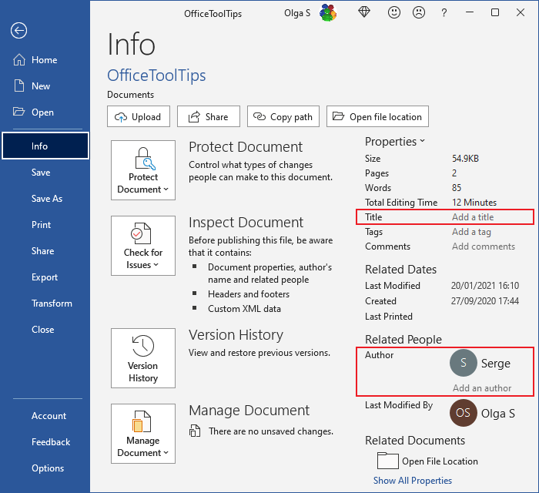The height and width of the screenshot is (493, 539).
Task: Go to the Print page
Action: pyautogui.click(x=42, y=224)
